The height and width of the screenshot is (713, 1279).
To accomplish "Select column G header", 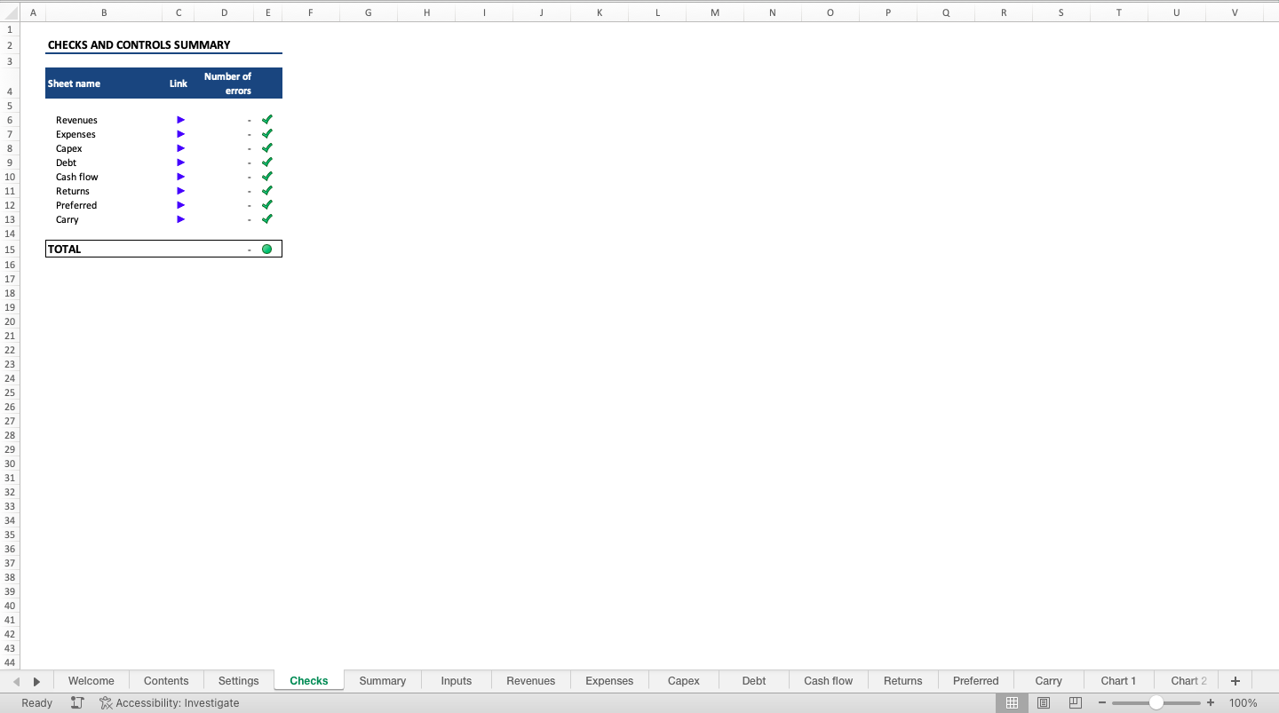I will 368,12.
